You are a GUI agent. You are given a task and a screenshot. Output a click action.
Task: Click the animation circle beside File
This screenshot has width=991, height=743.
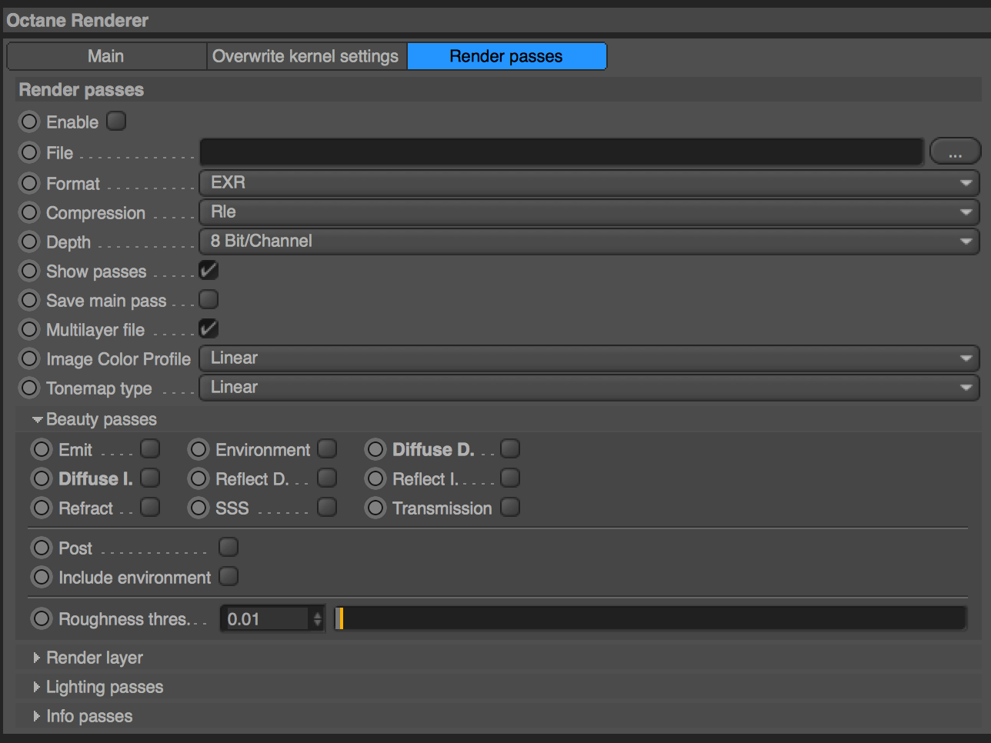[29, 152]
